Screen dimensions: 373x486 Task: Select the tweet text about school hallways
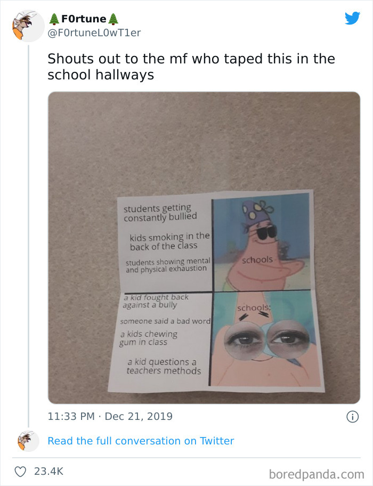(x=191, y=66)
